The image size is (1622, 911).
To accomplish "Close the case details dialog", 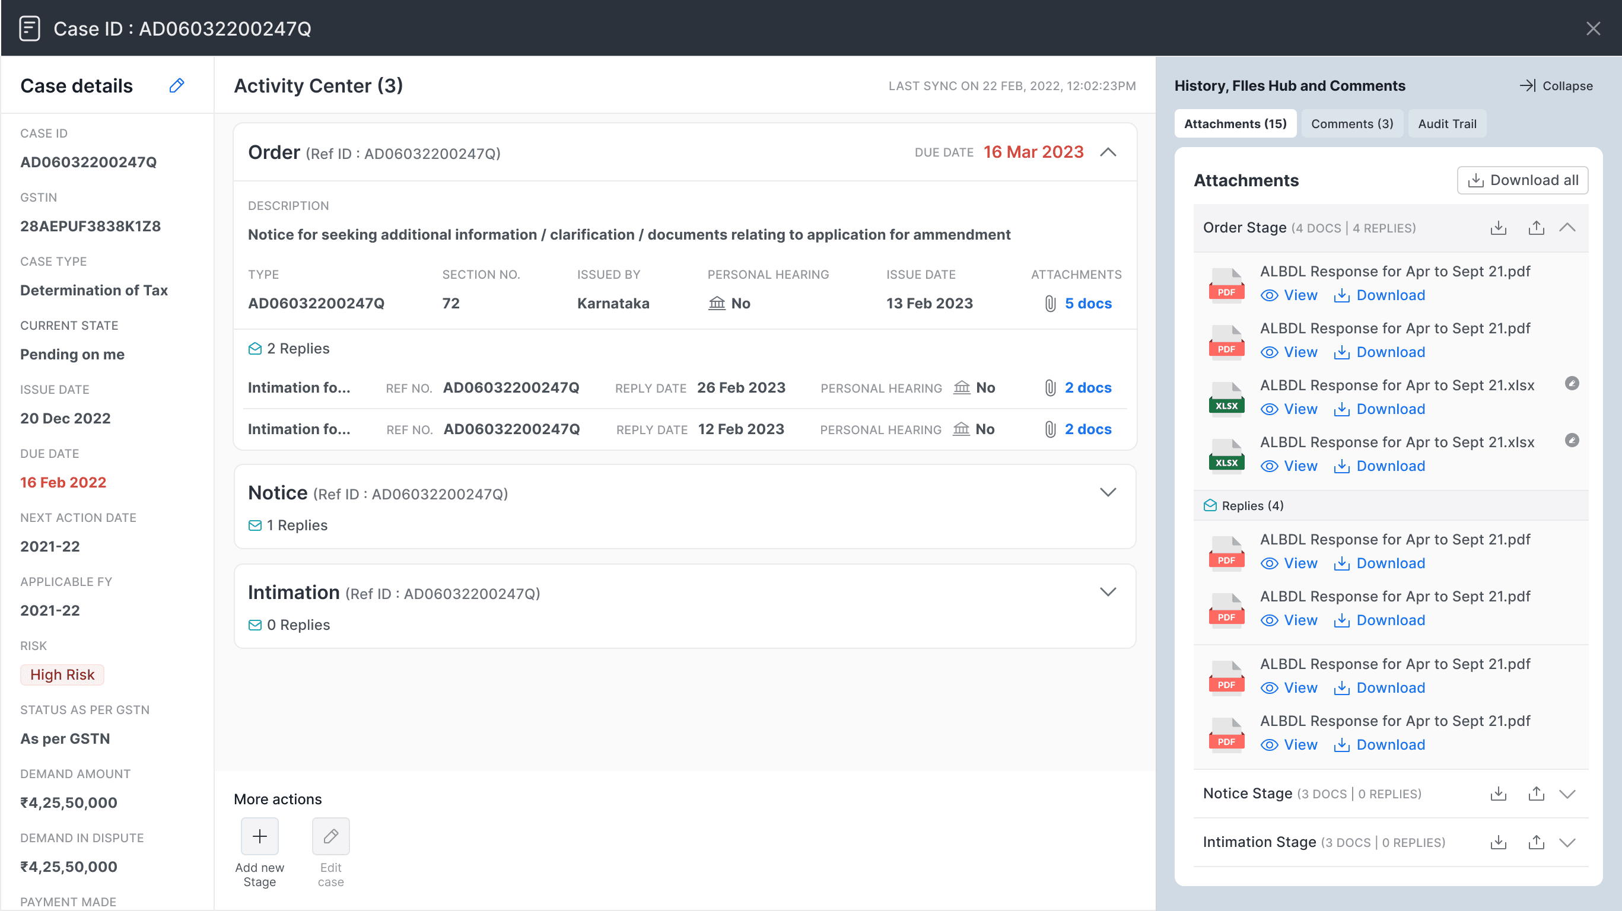I will click(x=1593, y=28).
